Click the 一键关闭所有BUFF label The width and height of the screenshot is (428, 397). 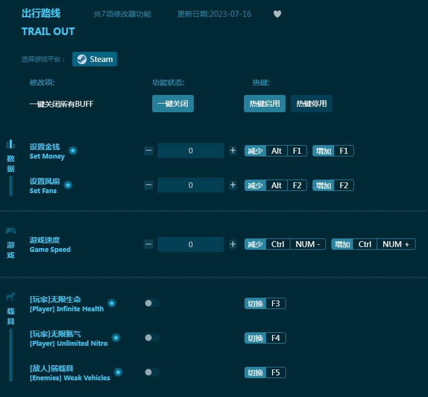click(x=62, y=104)
